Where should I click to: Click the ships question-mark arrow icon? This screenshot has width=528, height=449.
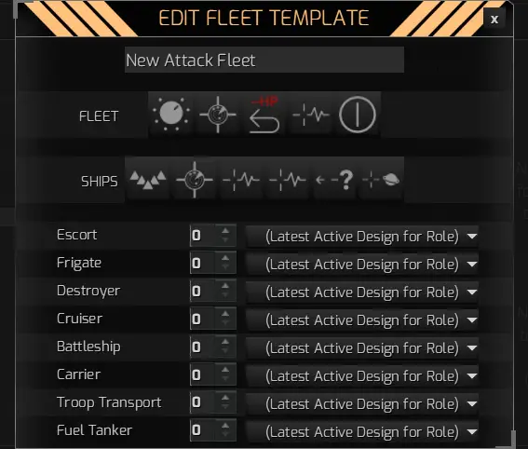334,180
